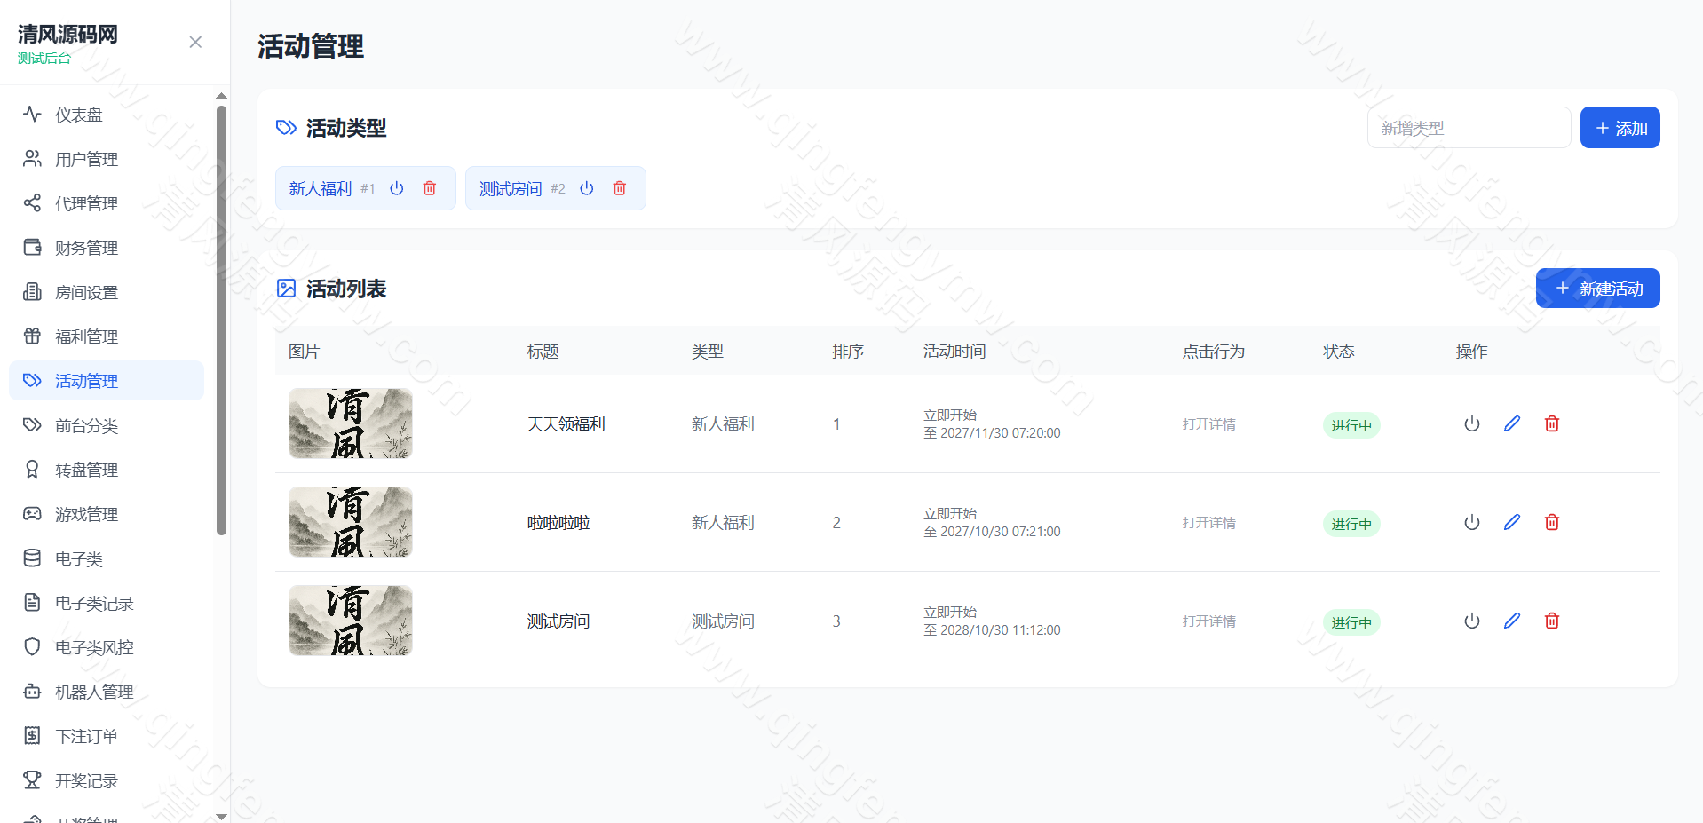Click the 活动列表 section image icon
The height and width of the screenshot is (823, 1703).
286,288
